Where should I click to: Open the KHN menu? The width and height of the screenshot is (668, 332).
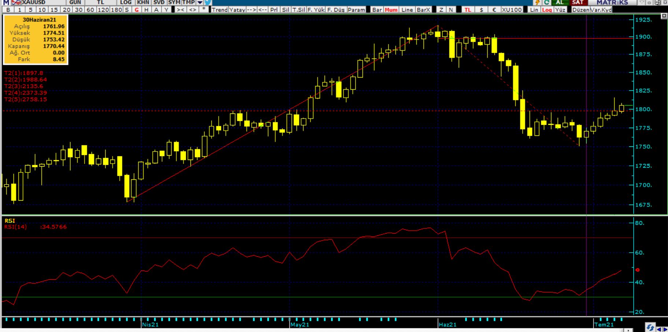tap(143, 3)
